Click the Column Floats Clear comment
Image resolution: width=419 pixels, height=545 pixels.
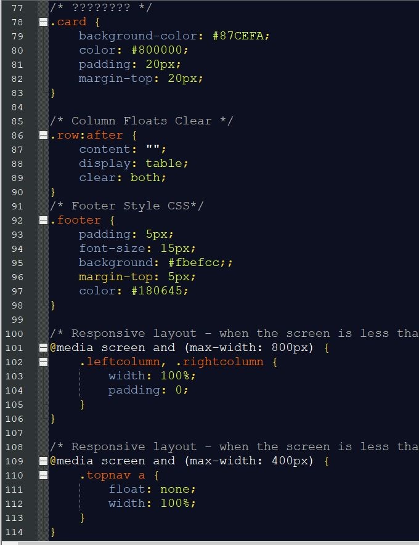[141, 121]
